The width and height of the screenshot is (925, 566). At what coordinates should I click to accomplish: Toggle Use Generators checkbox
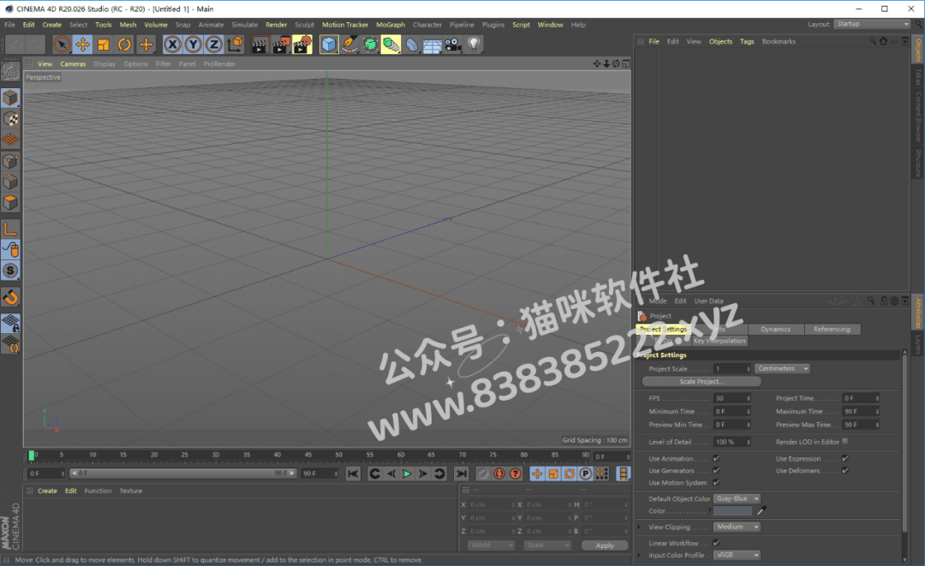716,470
